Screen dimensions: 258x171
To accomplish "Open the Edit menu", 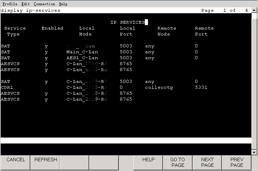I will [x=25, y=4].
